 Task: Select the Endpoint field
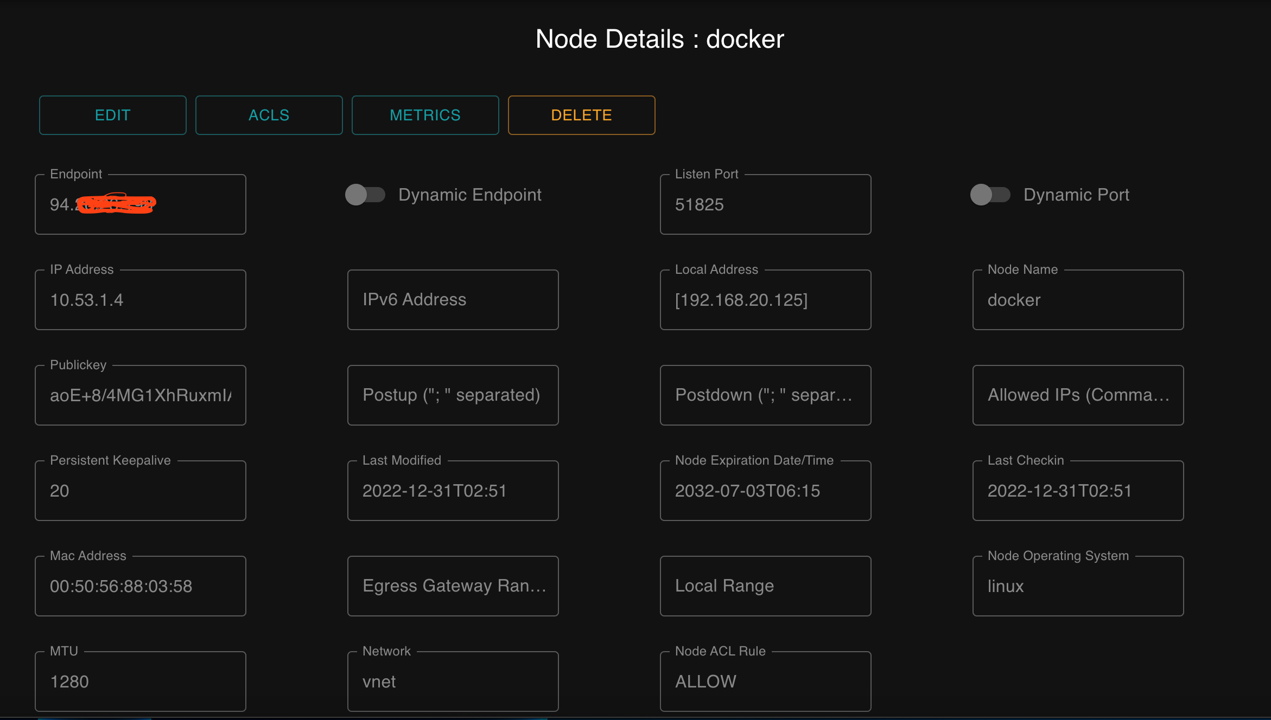[x=141, y=204]
